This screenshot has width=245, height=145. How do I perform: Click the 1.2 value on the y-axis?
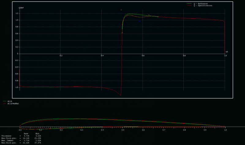(17, 13)
